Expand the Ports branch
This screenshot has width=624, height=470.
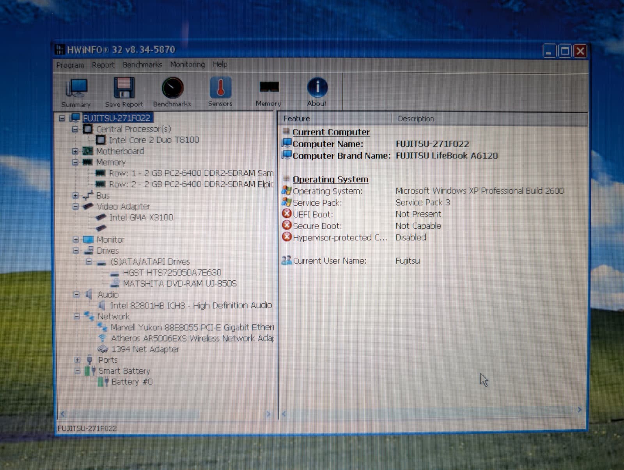(x=77, y=360)
